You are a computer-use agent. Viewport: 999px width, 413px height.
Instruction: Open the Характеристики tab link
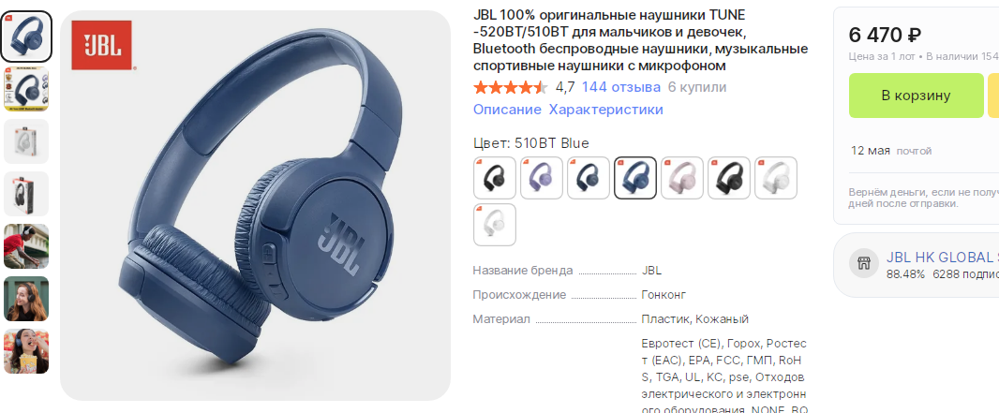click(606, 110)
